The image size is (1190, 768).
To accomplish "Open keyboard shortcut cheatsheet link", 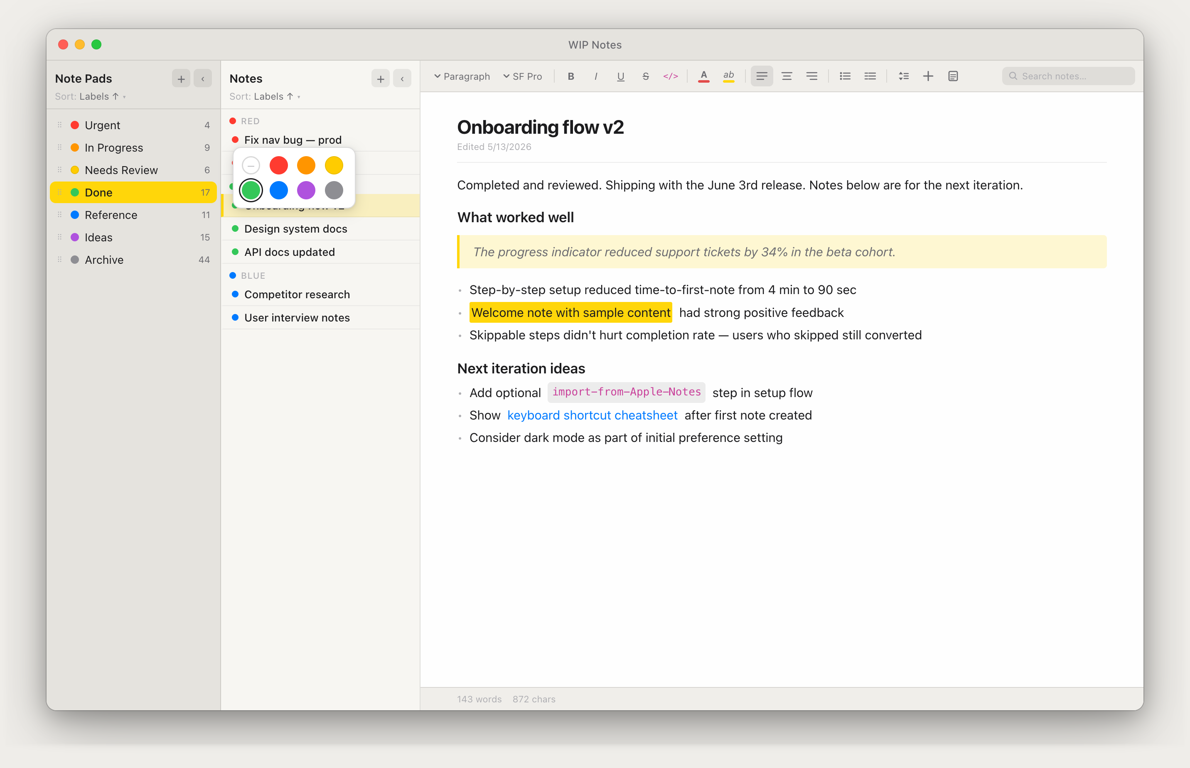I will click(592, 415).
